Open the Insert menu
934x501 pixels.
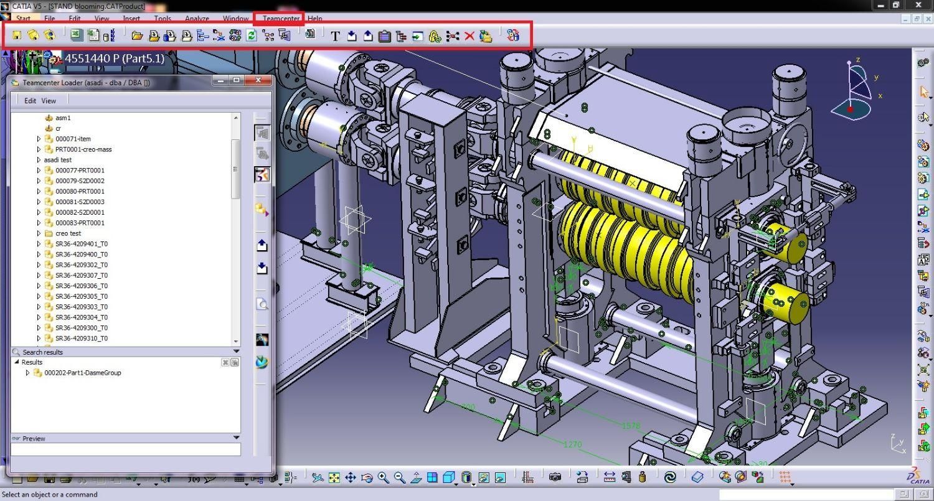pyautogui.click(x=131, y=19)
